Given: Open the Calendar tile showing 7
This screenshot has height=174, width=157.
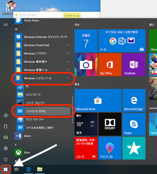Looking at the screenshot, I should [x=86, y=41].
